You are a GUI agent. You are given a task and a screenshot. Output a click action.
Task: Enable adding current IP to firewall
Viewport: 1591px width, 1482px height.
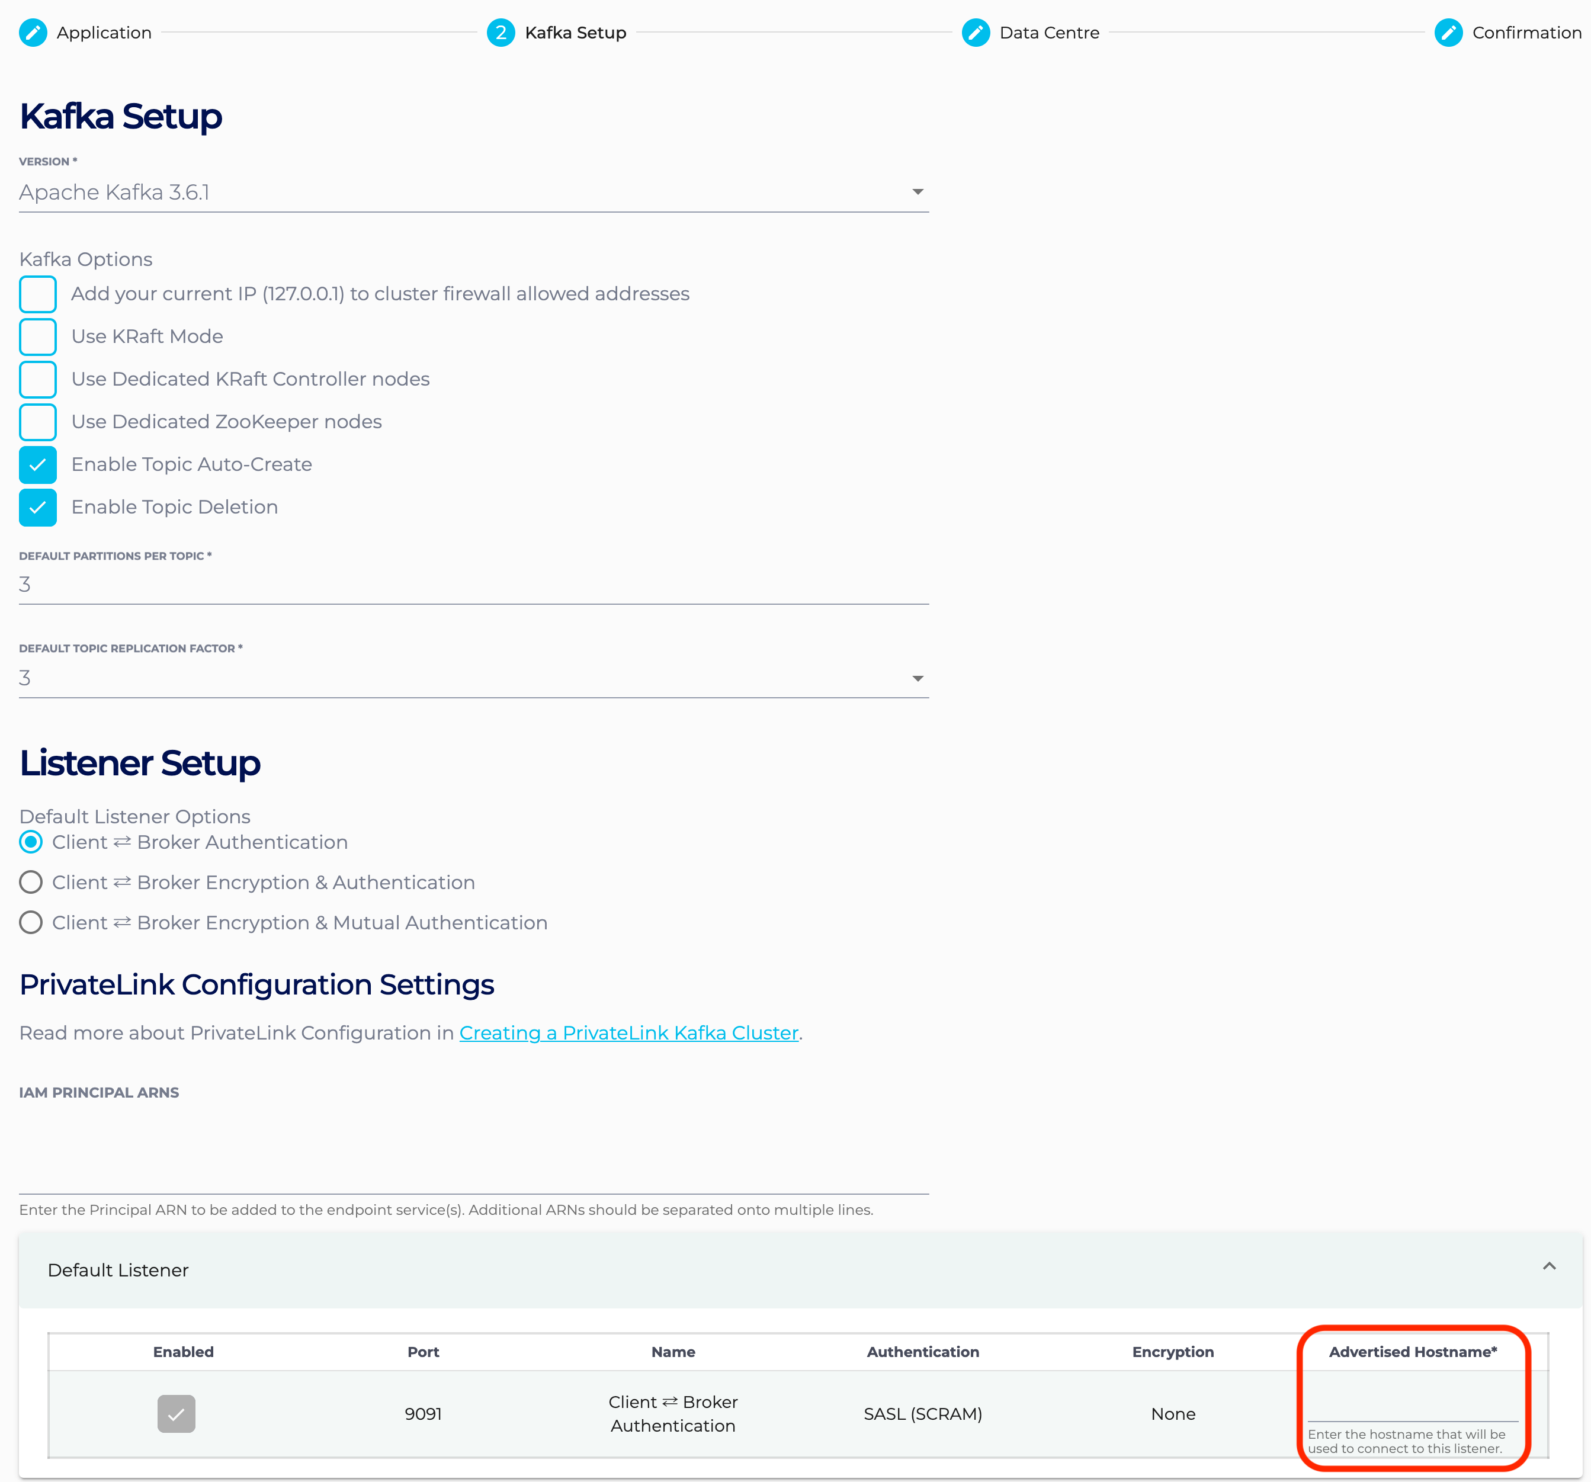[x=38, y=294]
